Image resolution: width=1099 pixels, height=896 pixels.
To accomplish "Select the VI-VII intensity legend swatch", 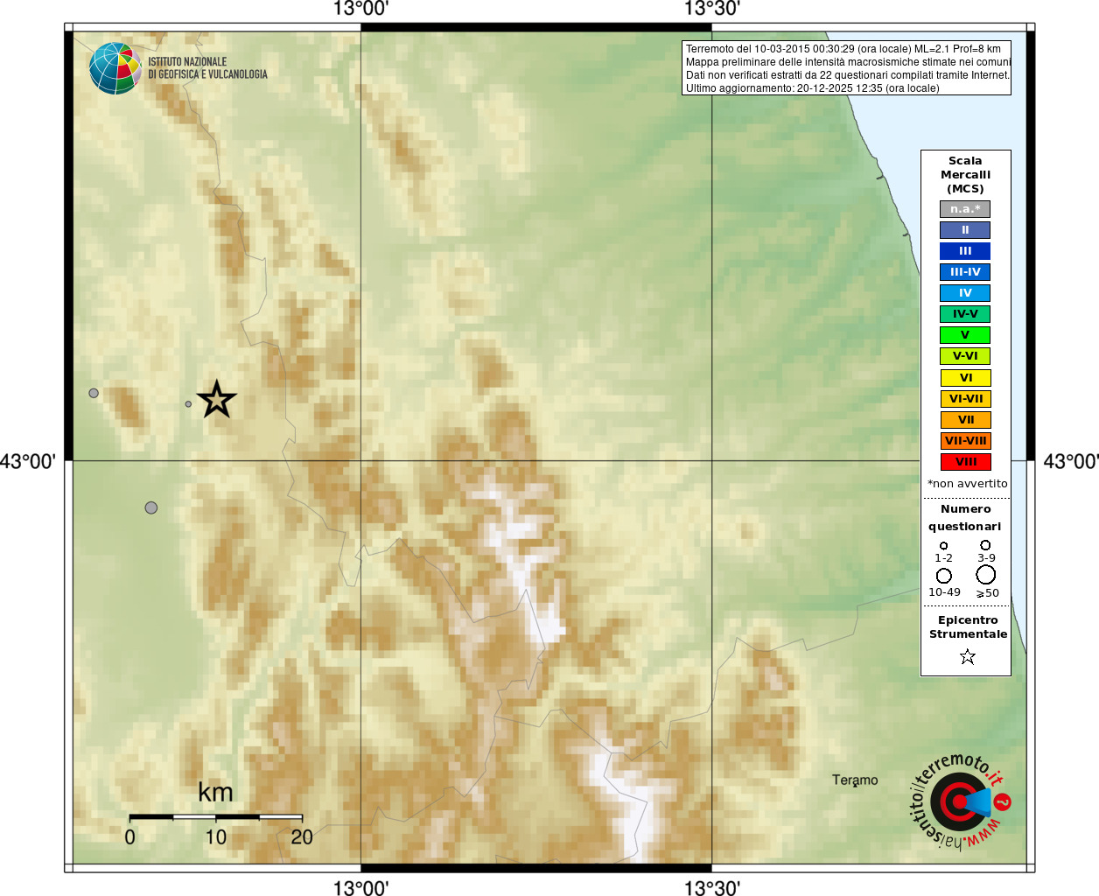I will (x=965, y=399).
